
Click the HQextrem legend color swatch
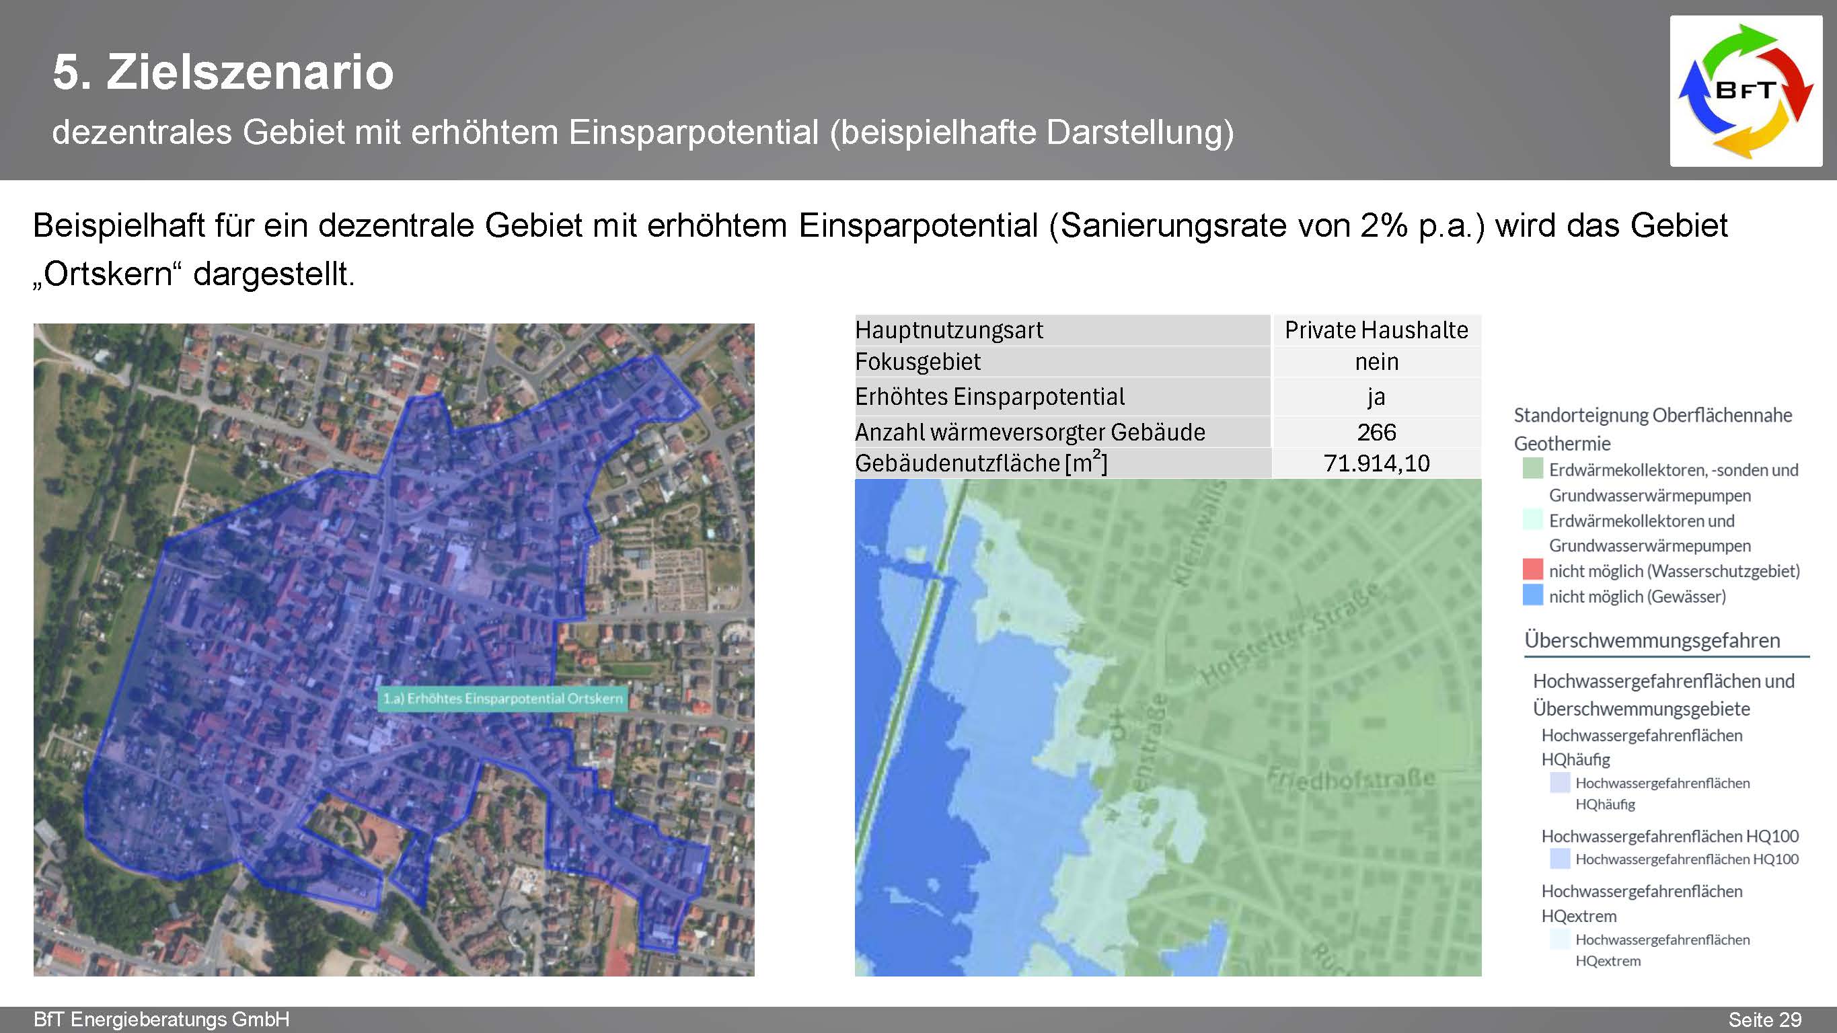click(1560, 939)
